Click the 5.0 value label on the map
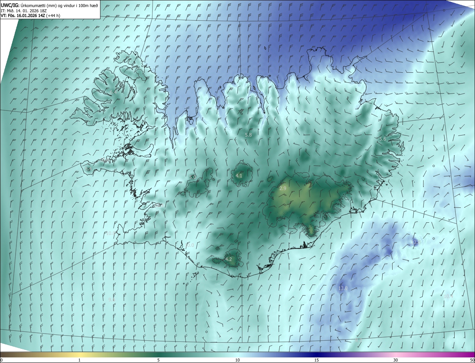 coord(193,177)
